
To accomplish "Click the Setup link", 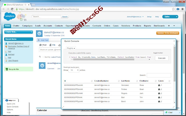I will (x=149, y=17).
